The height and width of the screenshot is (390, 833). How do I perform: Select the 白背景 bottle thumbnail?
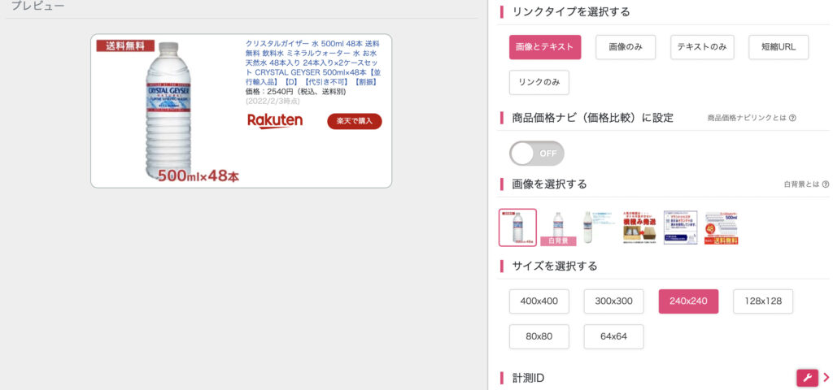click(558, 228)
